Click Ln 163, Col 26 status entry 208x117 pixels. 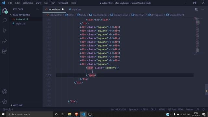pos(118,110)
